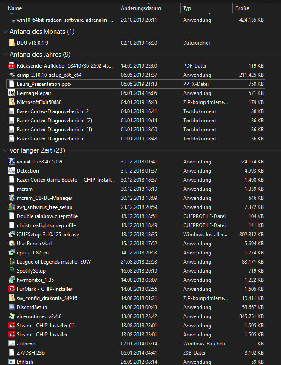Click the size value '302.812 KB'
The image size is (281, 365).
pos(252,235)
